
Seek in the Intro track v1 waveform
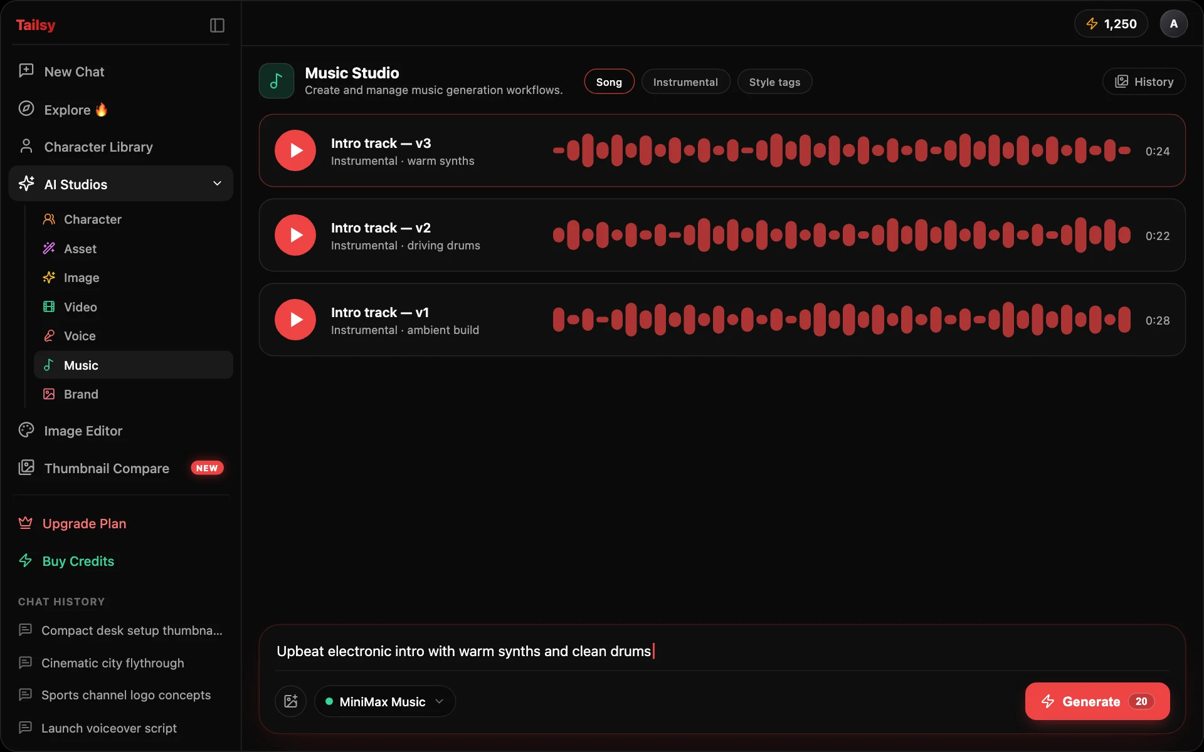pyautogui.click(x=842, y=320)
